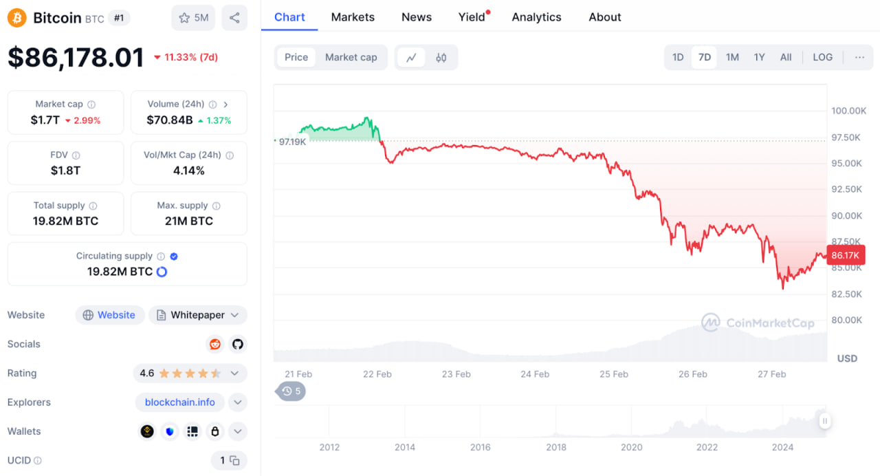Click the $86,178.01 price text
The height and width of the screenshot is (476, 880).
point(76,57)
